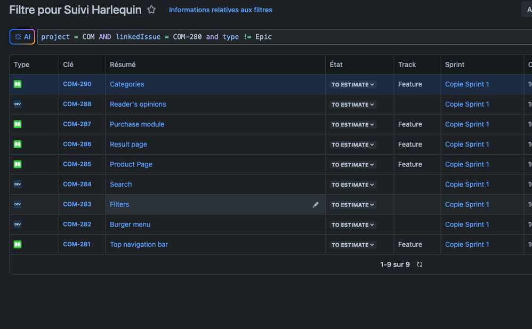
Task: Open the status dropdown for COM-288
Action: point(353,105)
